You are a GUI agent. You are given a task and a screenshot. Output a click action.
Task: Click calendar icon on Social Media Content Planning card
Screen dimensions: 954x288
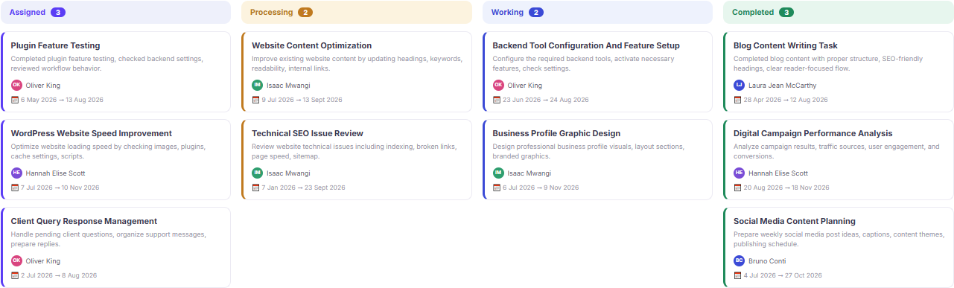(x=737, y=275)
